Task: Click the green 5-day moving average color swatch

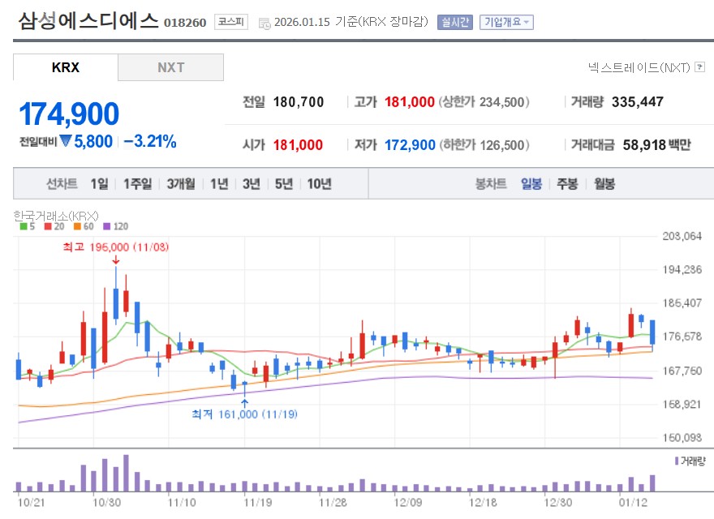Action: (22, 226)
